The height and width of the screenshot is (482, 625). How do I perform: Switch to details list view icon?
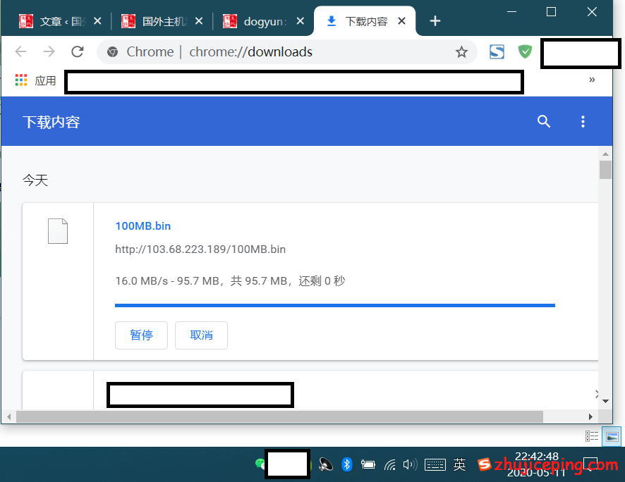click(x=592, y=436)
